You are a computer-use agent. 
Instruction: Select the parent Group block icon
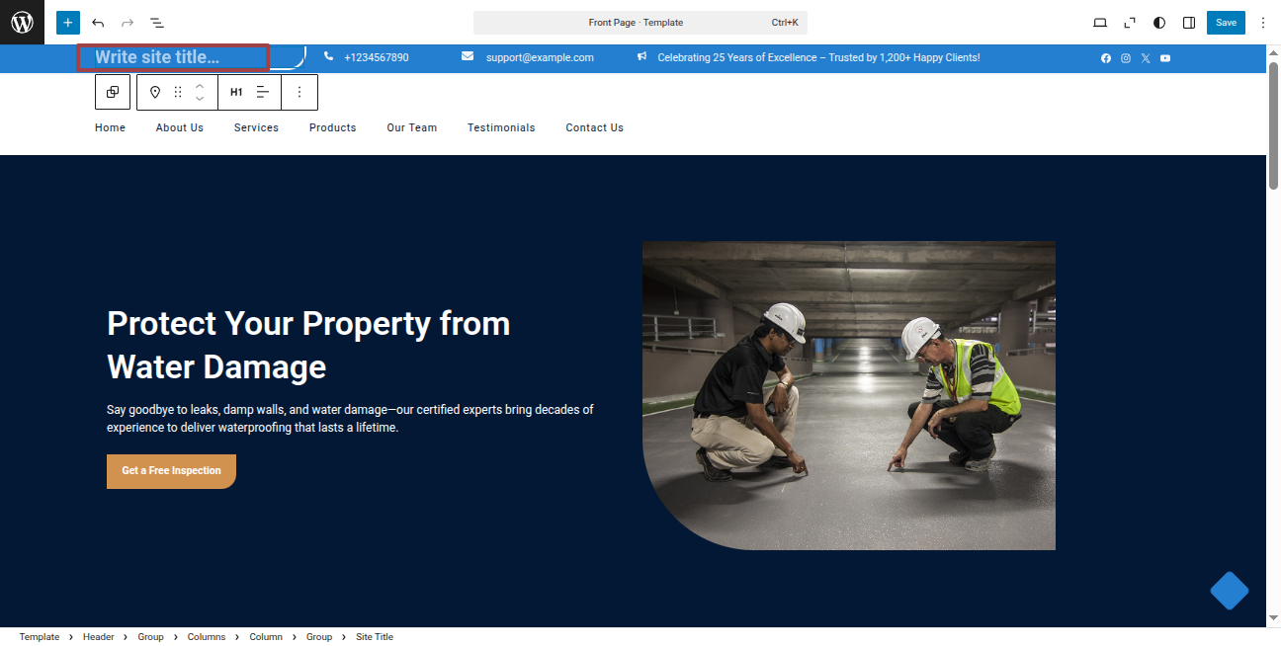(113, 92)
